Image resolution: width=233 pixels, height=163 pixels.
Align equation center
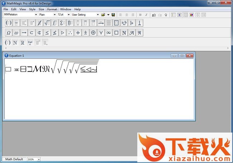tap(127, 15)
